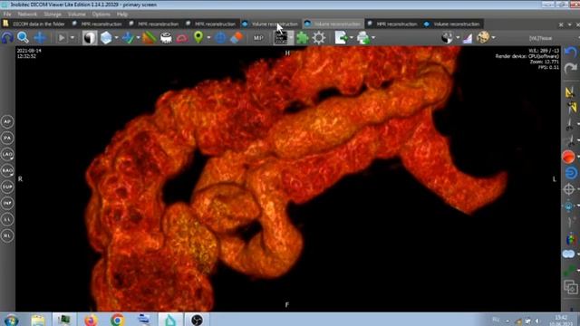This screenshot has width=580, height=326.
Task: Click the green location marker icon
Action: 198,37
